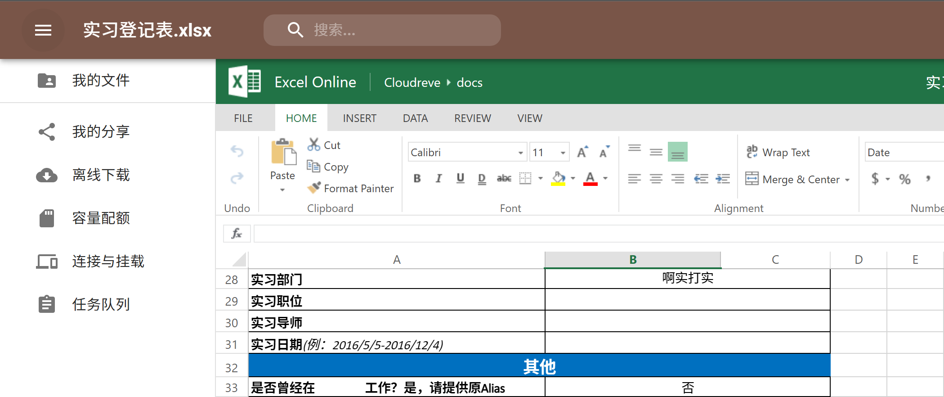Viewport: 944px width, 397px height.
Task: Open the REVIEW tab
Action: [x=473, y=118]
